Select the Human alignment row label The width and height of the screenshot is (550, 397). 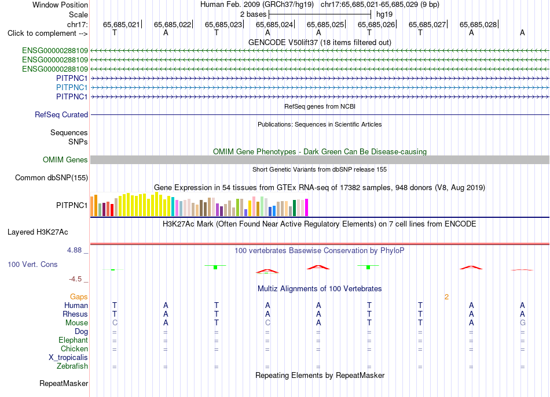point(76,305)
